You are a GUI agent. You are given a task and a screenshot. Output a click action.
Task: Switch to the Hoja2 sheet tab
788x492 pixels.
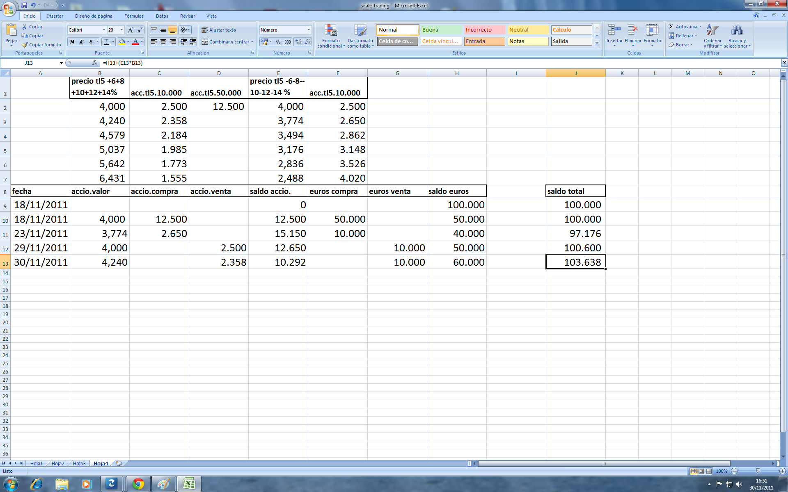tap(58, 463)
